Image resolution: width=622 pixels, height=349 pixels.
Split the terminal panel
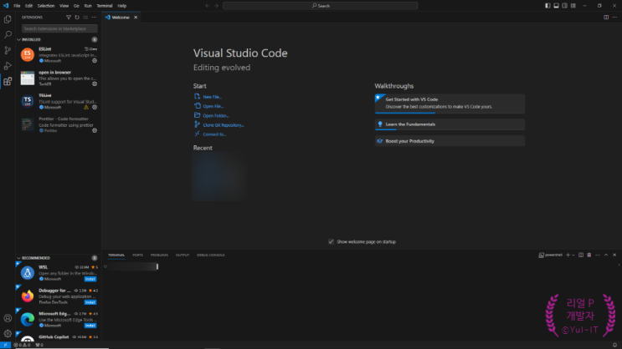pyautogui.click(x=581, y=255)
